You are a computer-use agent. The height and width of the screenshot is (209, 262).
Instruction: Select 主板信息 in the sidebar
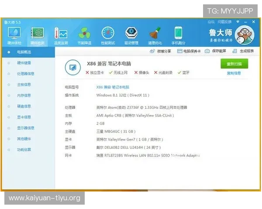click(28, 84)
